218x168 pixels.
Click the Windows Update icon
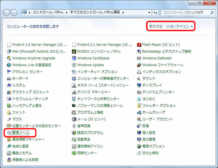pos(74,65)
